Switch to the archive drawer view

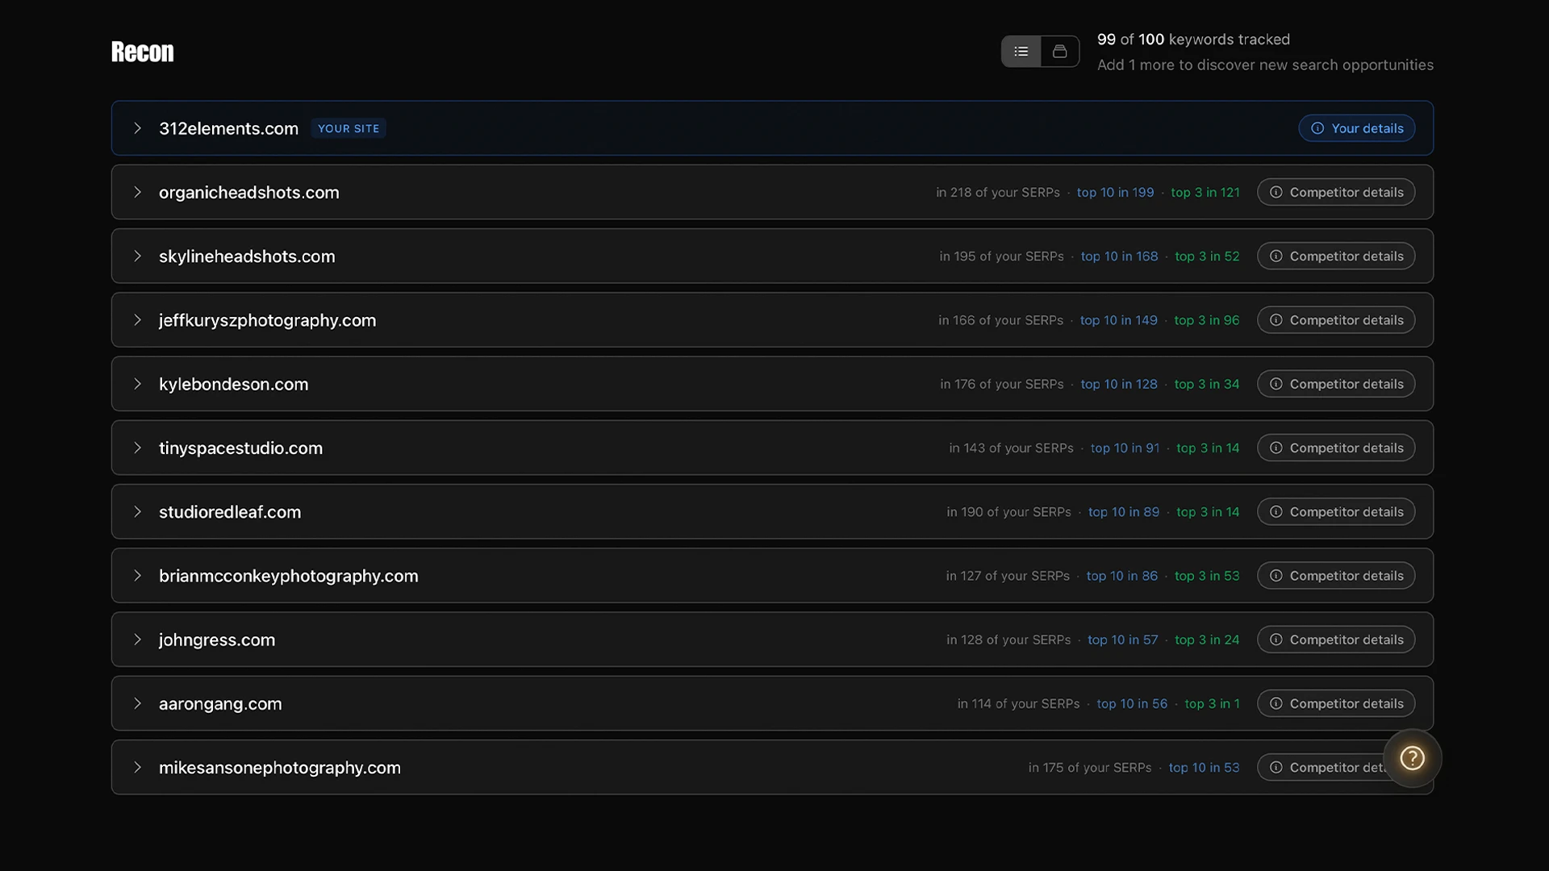1059,51
